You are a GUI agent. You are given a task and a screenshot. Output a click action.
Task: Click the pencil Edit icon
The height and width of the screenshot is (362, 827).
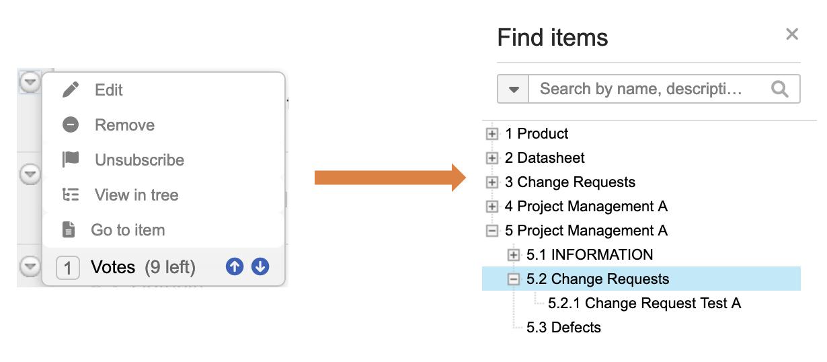coord(71,90)
